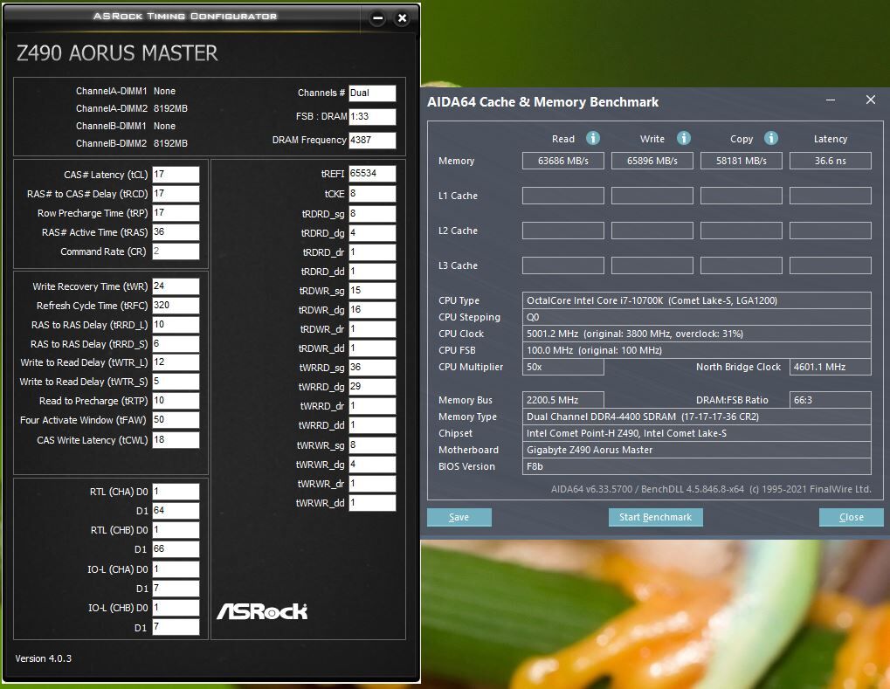Click the tRDWR_sg field showing 15
Viewport: 890px width, 689px height.
[372, 291]
